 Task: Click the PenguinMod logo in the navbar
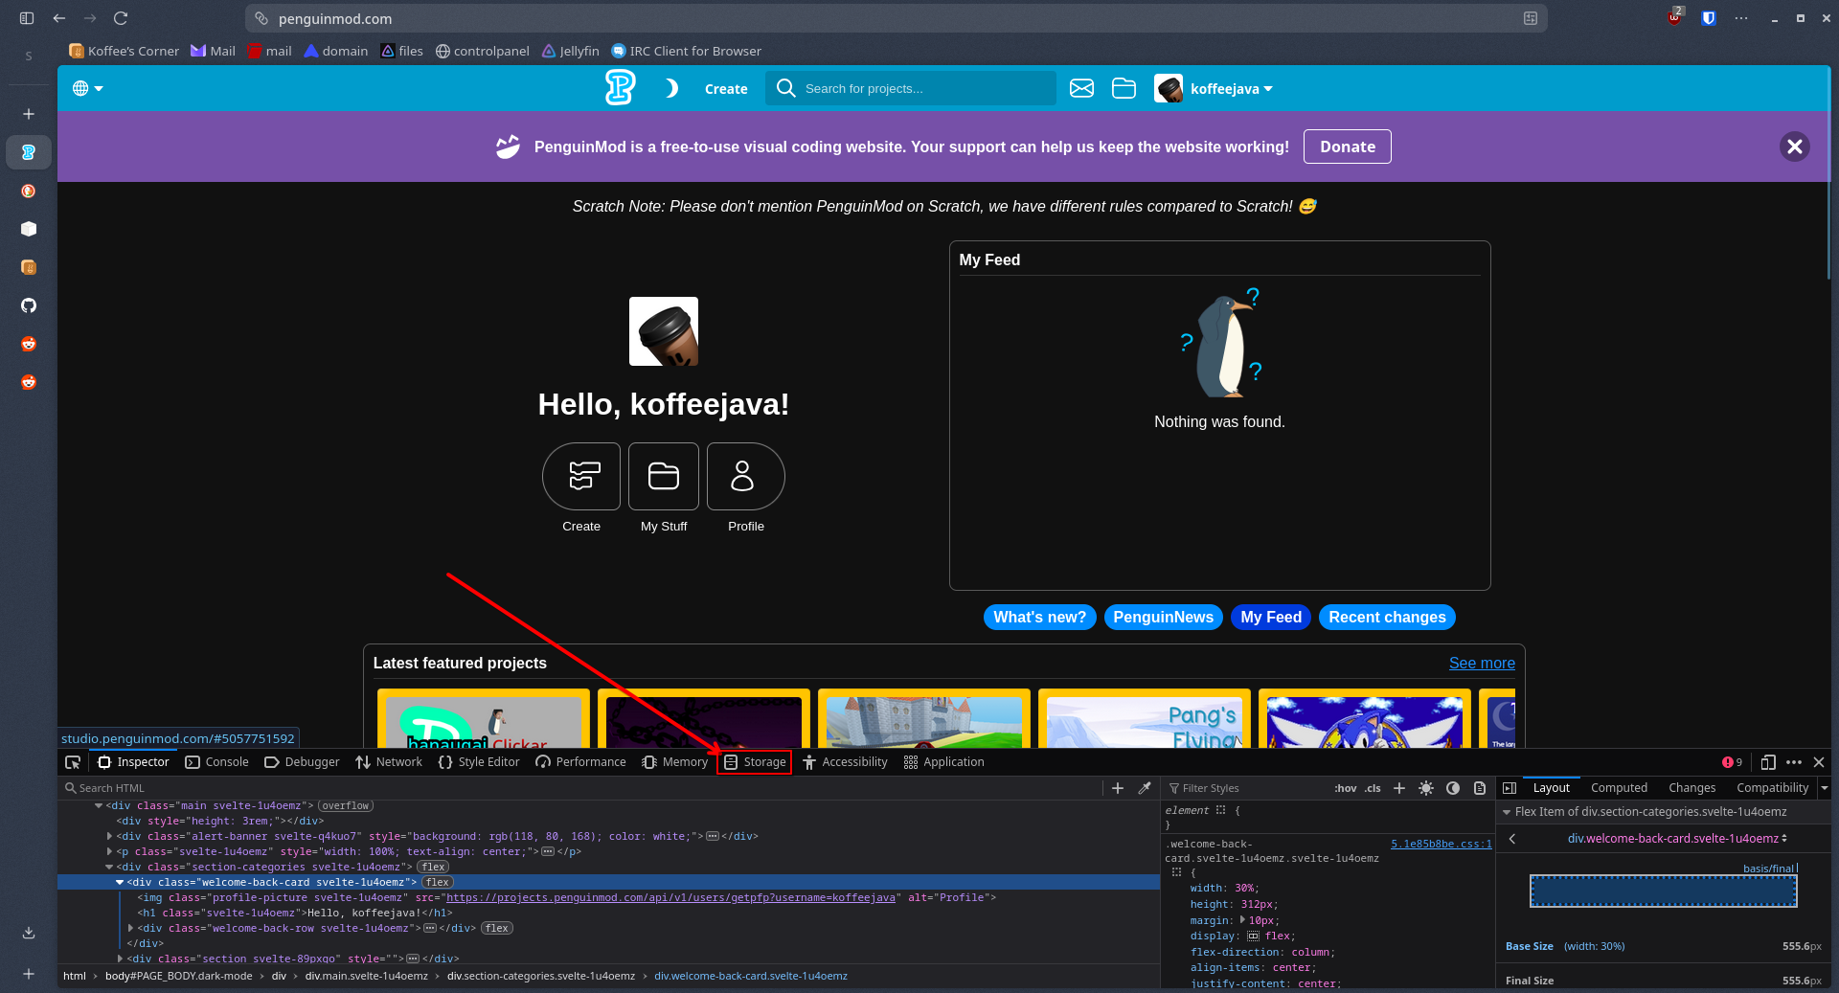[620, 88]
